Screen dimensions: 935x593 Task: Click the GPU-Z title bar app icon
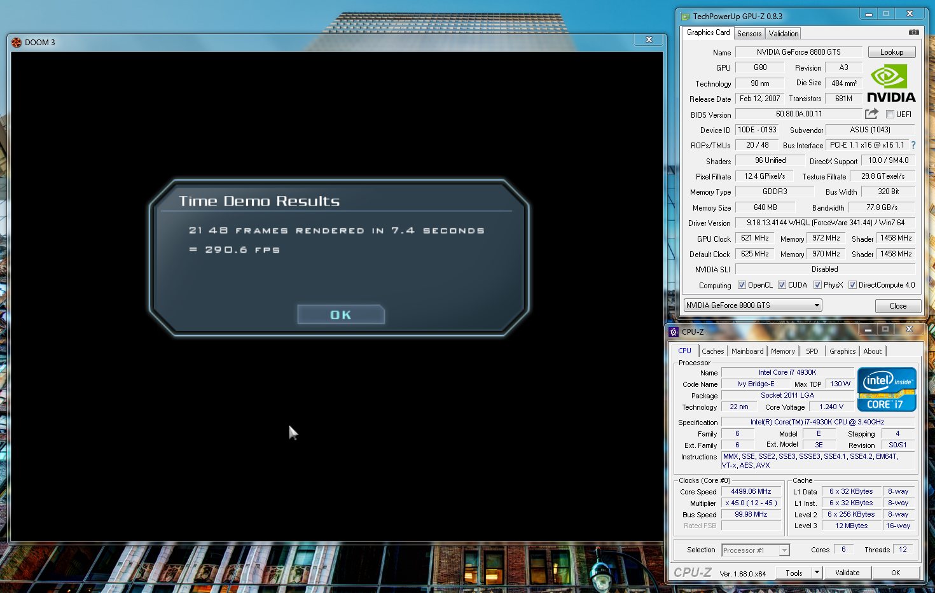[x=685, y=17]
